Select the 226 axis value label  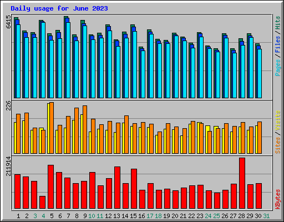[x=8, y=105]
